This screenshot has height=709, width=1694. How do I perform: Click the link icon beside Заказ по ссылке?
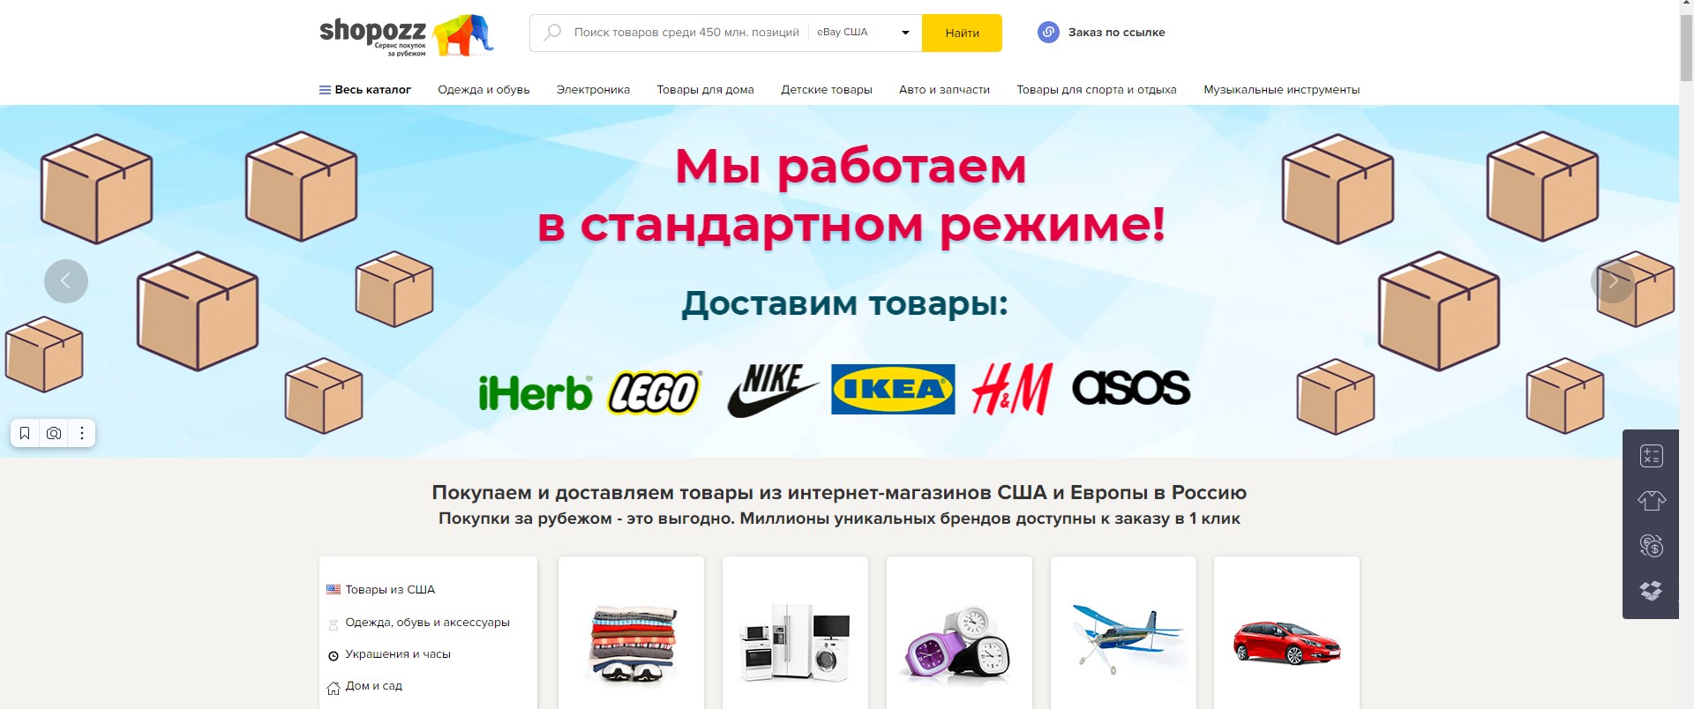click(1048, 33)
